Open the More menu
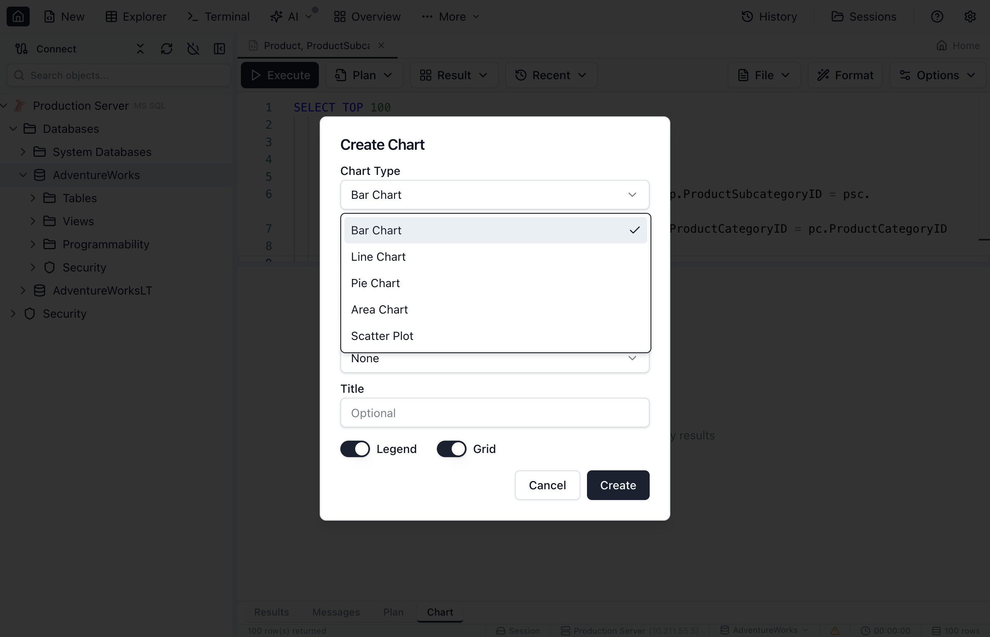 tap(450, 16)
